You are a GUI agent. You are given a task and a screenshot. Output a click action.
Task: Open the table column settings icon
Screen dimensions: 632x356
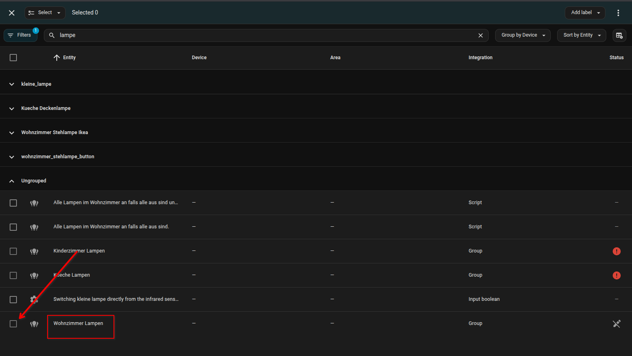pos(619,35)
